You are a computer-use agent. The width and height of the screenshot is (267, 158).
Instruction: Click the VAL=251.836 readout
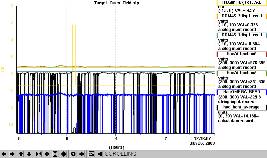tap(253, 82)
